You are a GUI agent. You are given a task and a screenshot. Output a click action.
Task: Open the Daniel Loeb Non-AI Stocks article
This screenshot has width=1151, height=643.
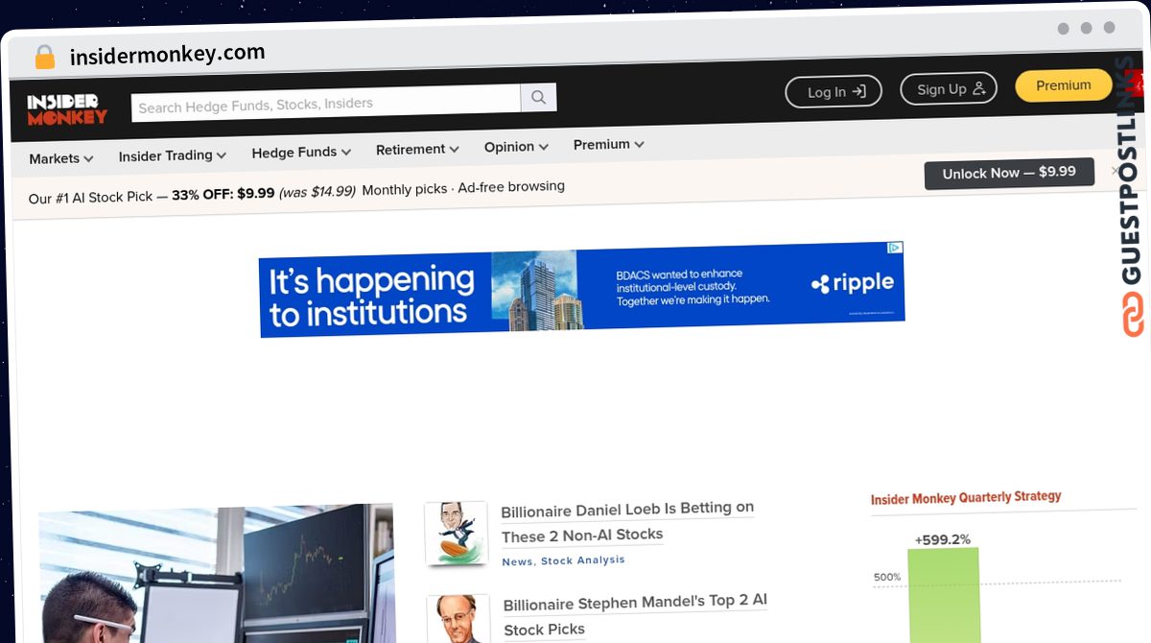point(627,521)
